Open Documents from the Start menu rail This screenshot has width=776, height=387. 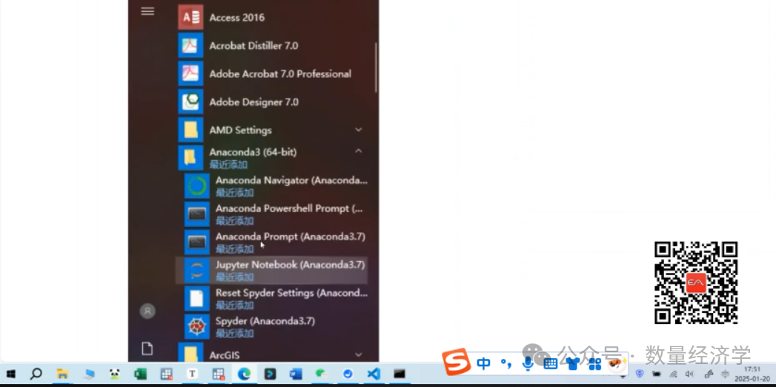147,349
